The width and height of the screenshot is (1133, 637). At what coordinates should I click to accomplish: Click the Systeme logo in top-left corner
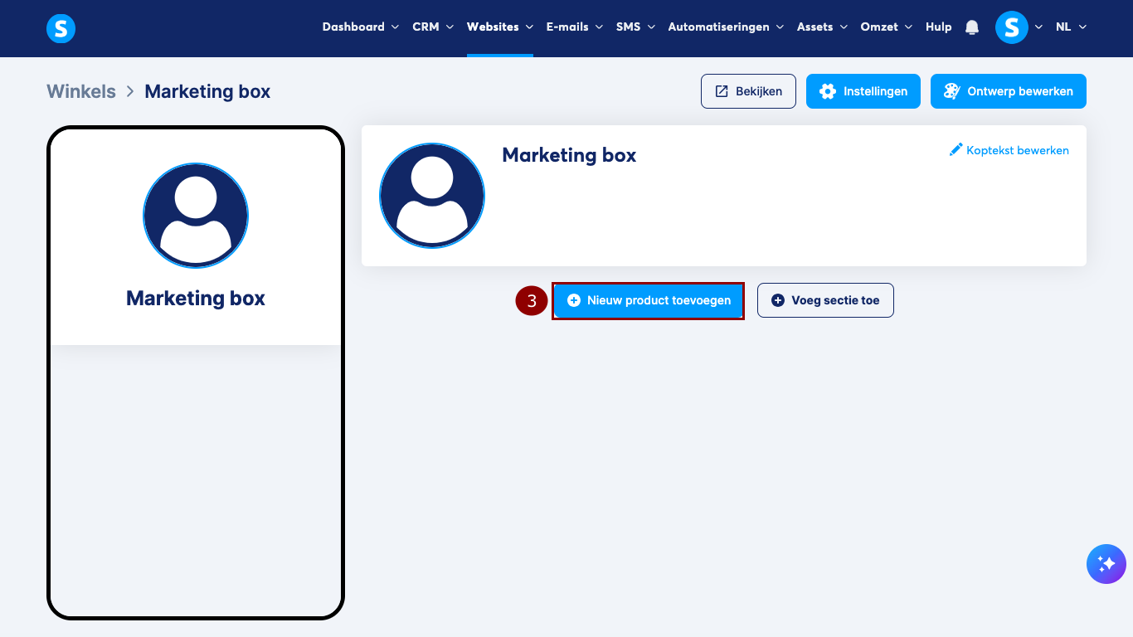point(61,28)
